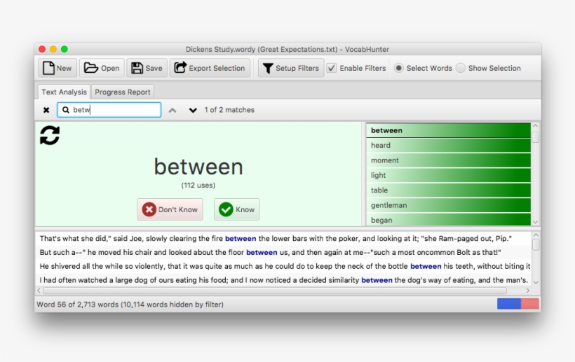Select the word 'light' in the list
This screenshot has height=362, width=575.
click(448, 175)
